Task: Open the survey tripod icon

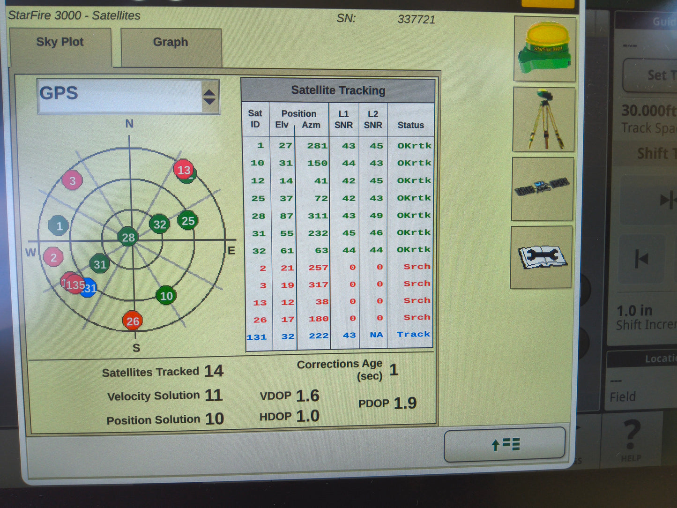Action: 544,119
